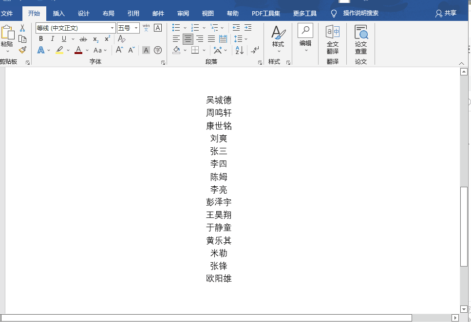This screenshot has height=322, width=471.
Task: Run the paper plagiarism check (论文查重)
Action: point(361,40)
